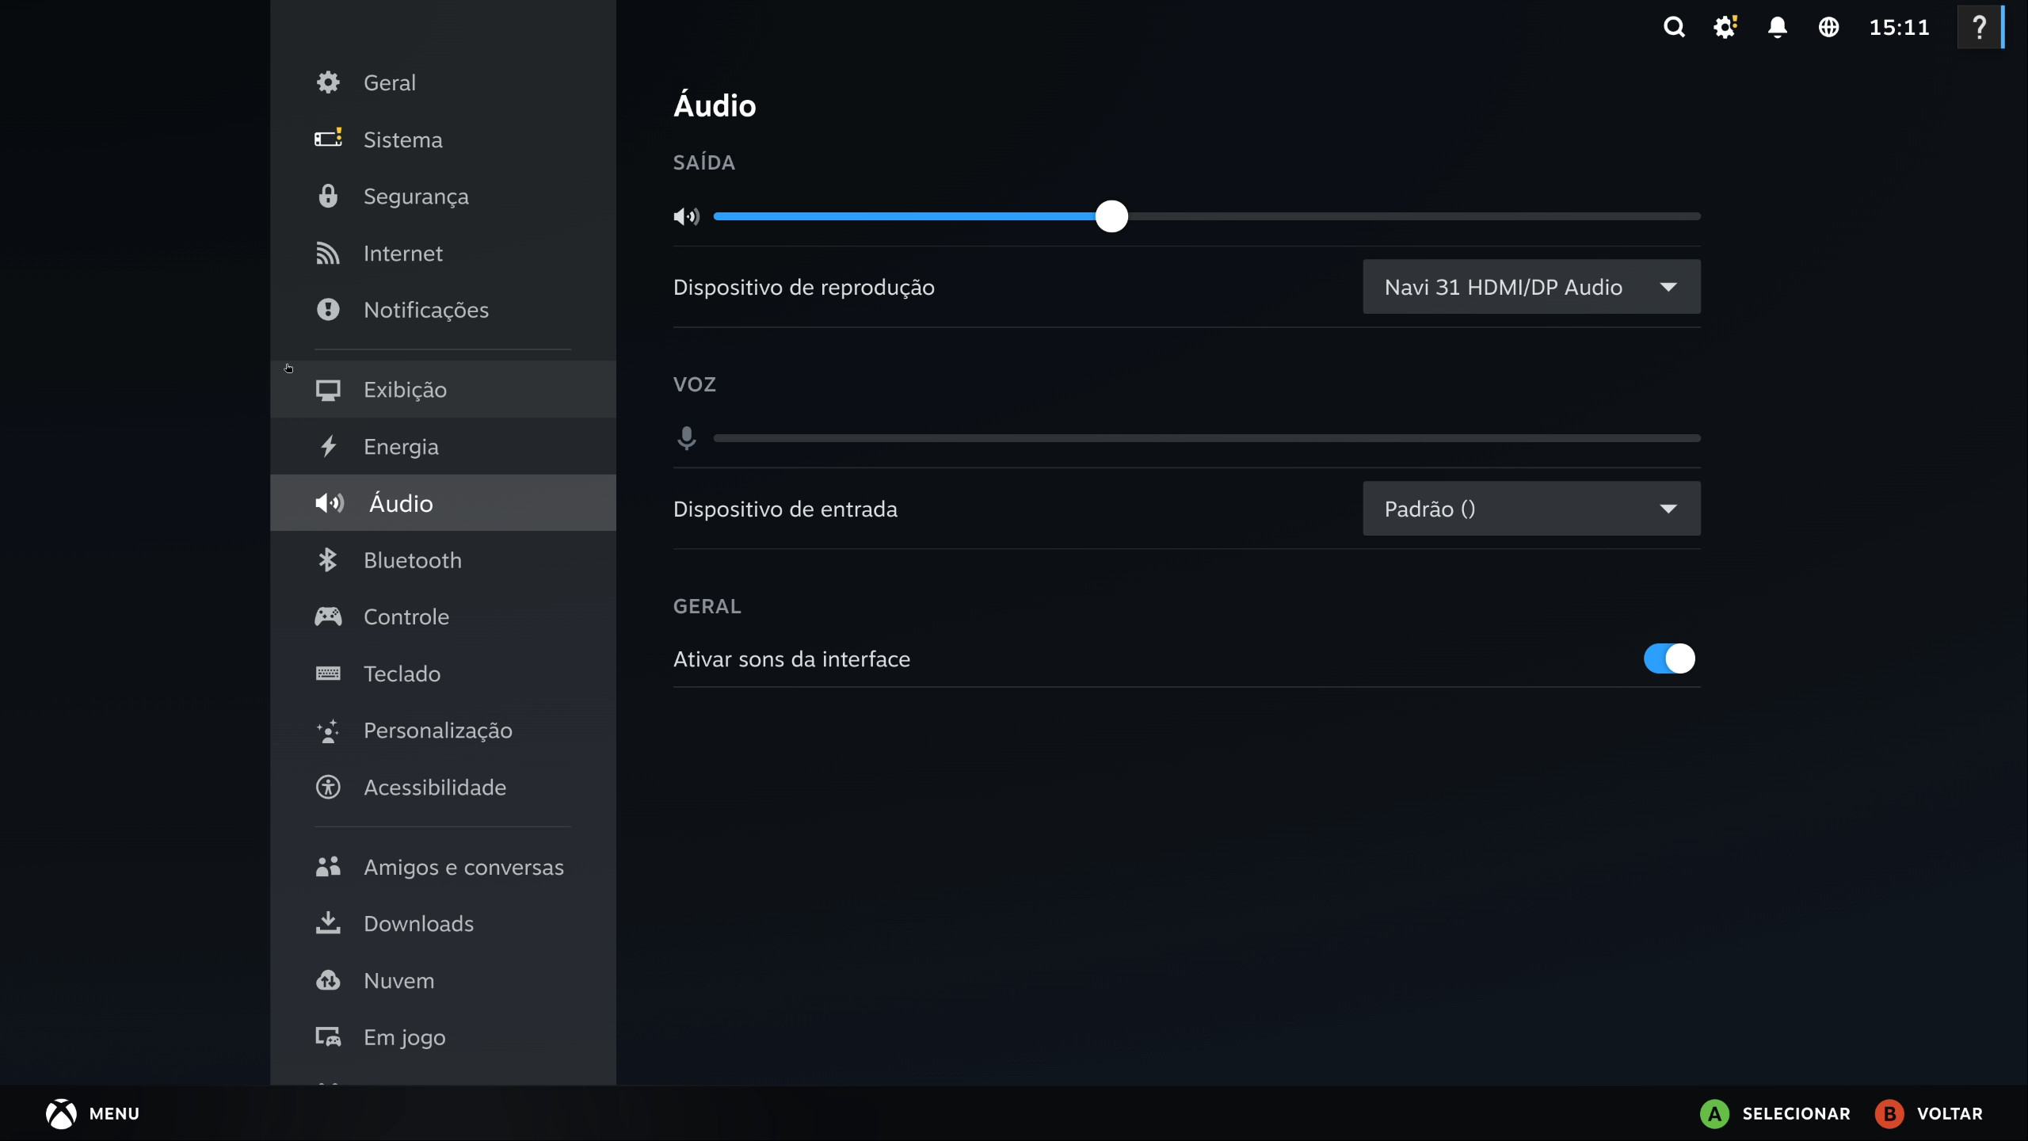
Task: Click the globe language icon in top bar
Action: (x=1829, y=26)
